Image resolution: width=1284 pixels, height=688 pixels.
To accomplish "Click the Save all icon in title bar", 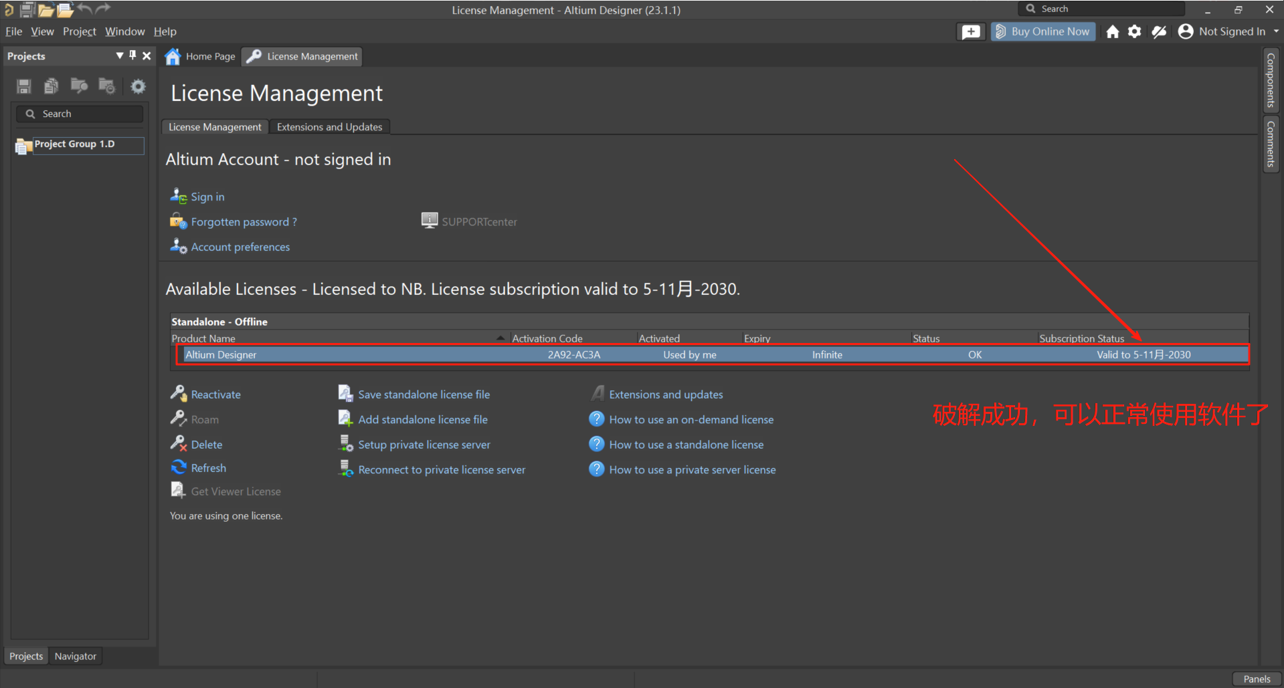I will click(x=27, y=9).
